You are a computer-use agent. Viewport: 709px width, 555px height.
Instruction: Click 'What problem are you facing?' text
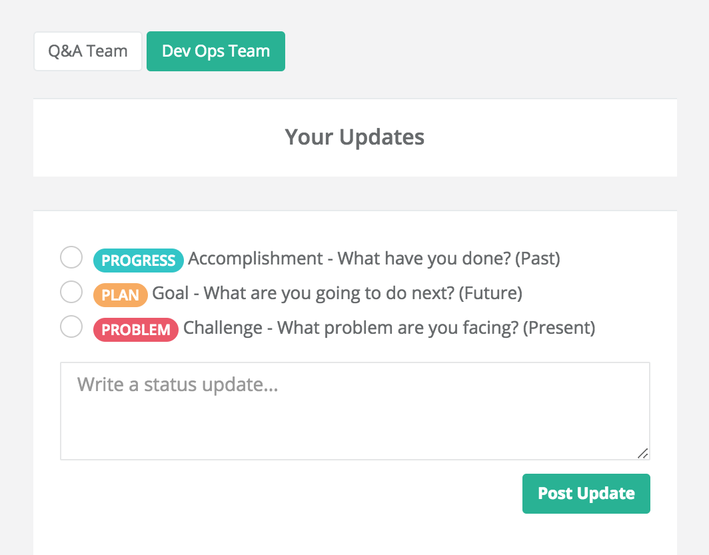(x=398, y=328)
